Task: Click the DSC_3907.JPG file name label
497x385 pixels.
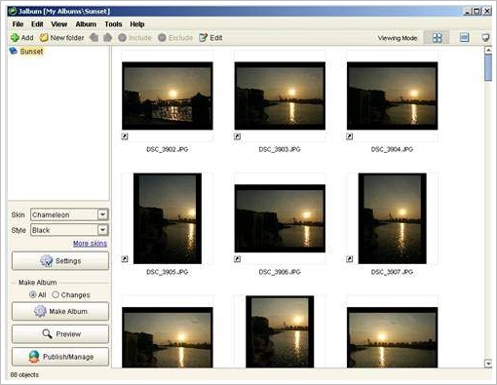Action: [x=392, y=272]
